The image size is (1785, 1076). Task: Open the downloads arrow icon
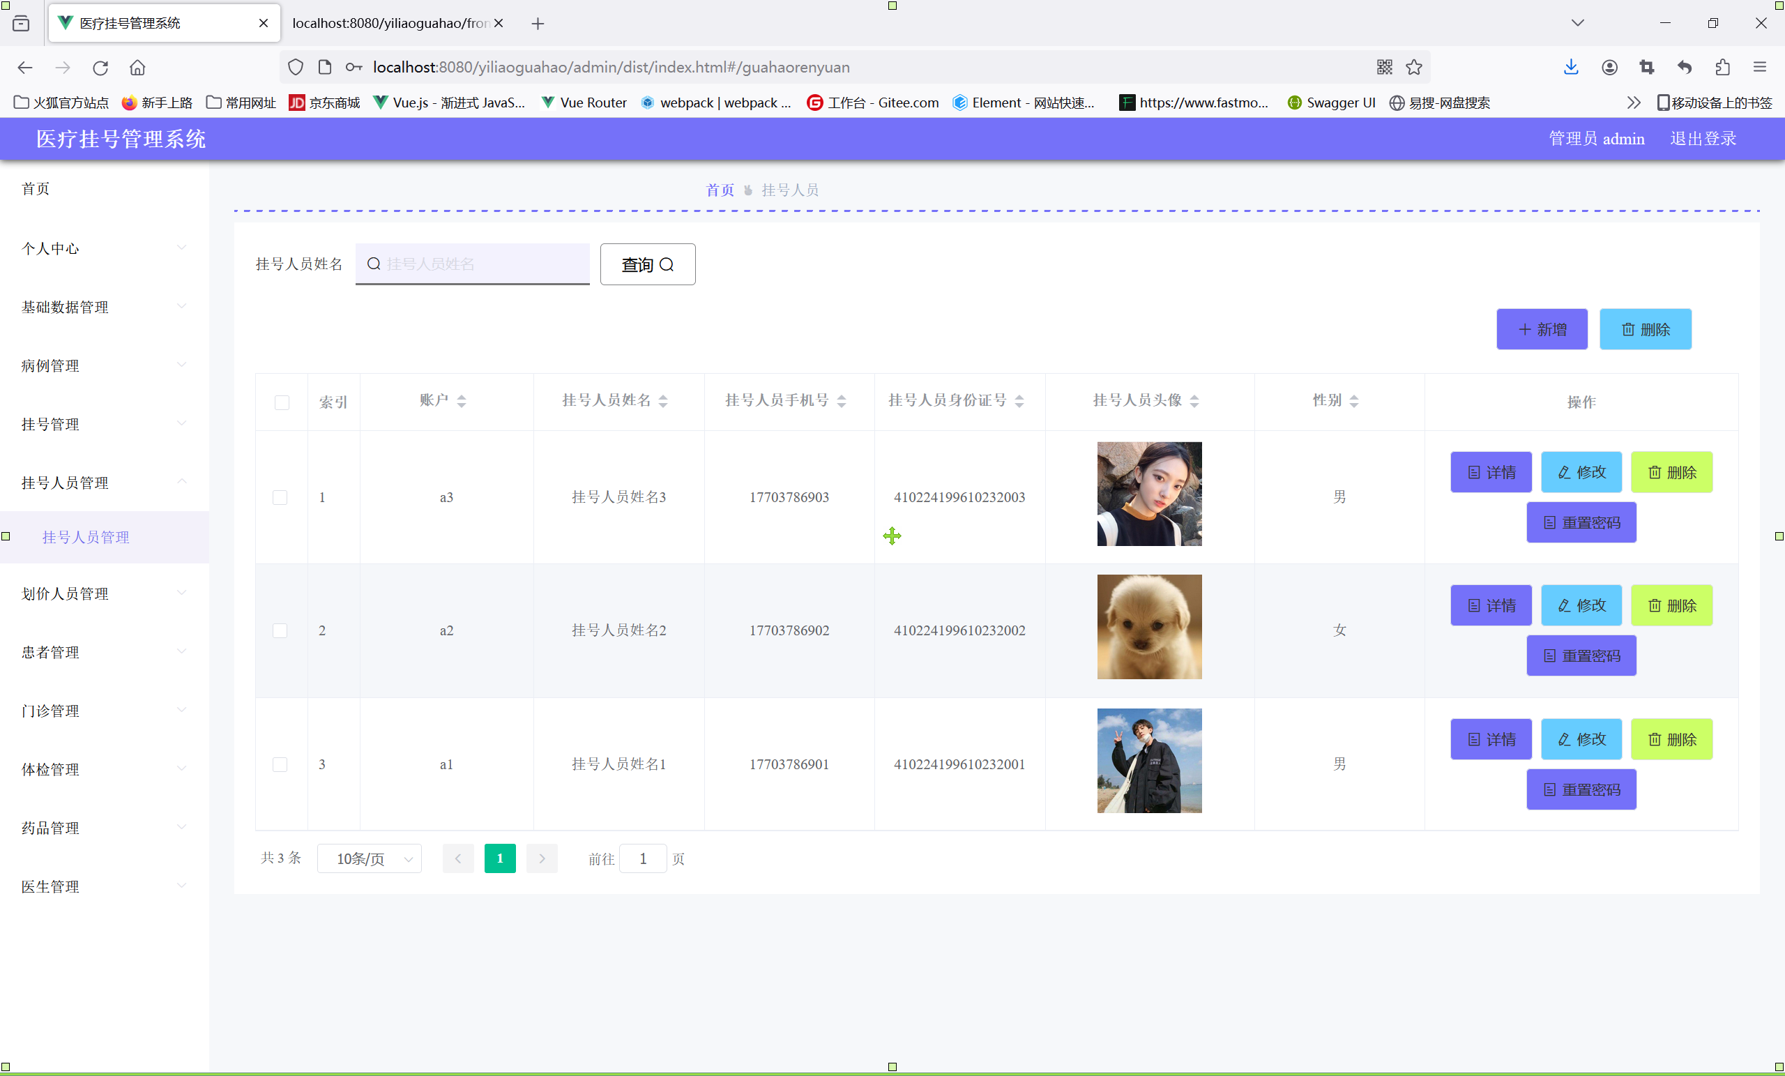(1570, 68)
